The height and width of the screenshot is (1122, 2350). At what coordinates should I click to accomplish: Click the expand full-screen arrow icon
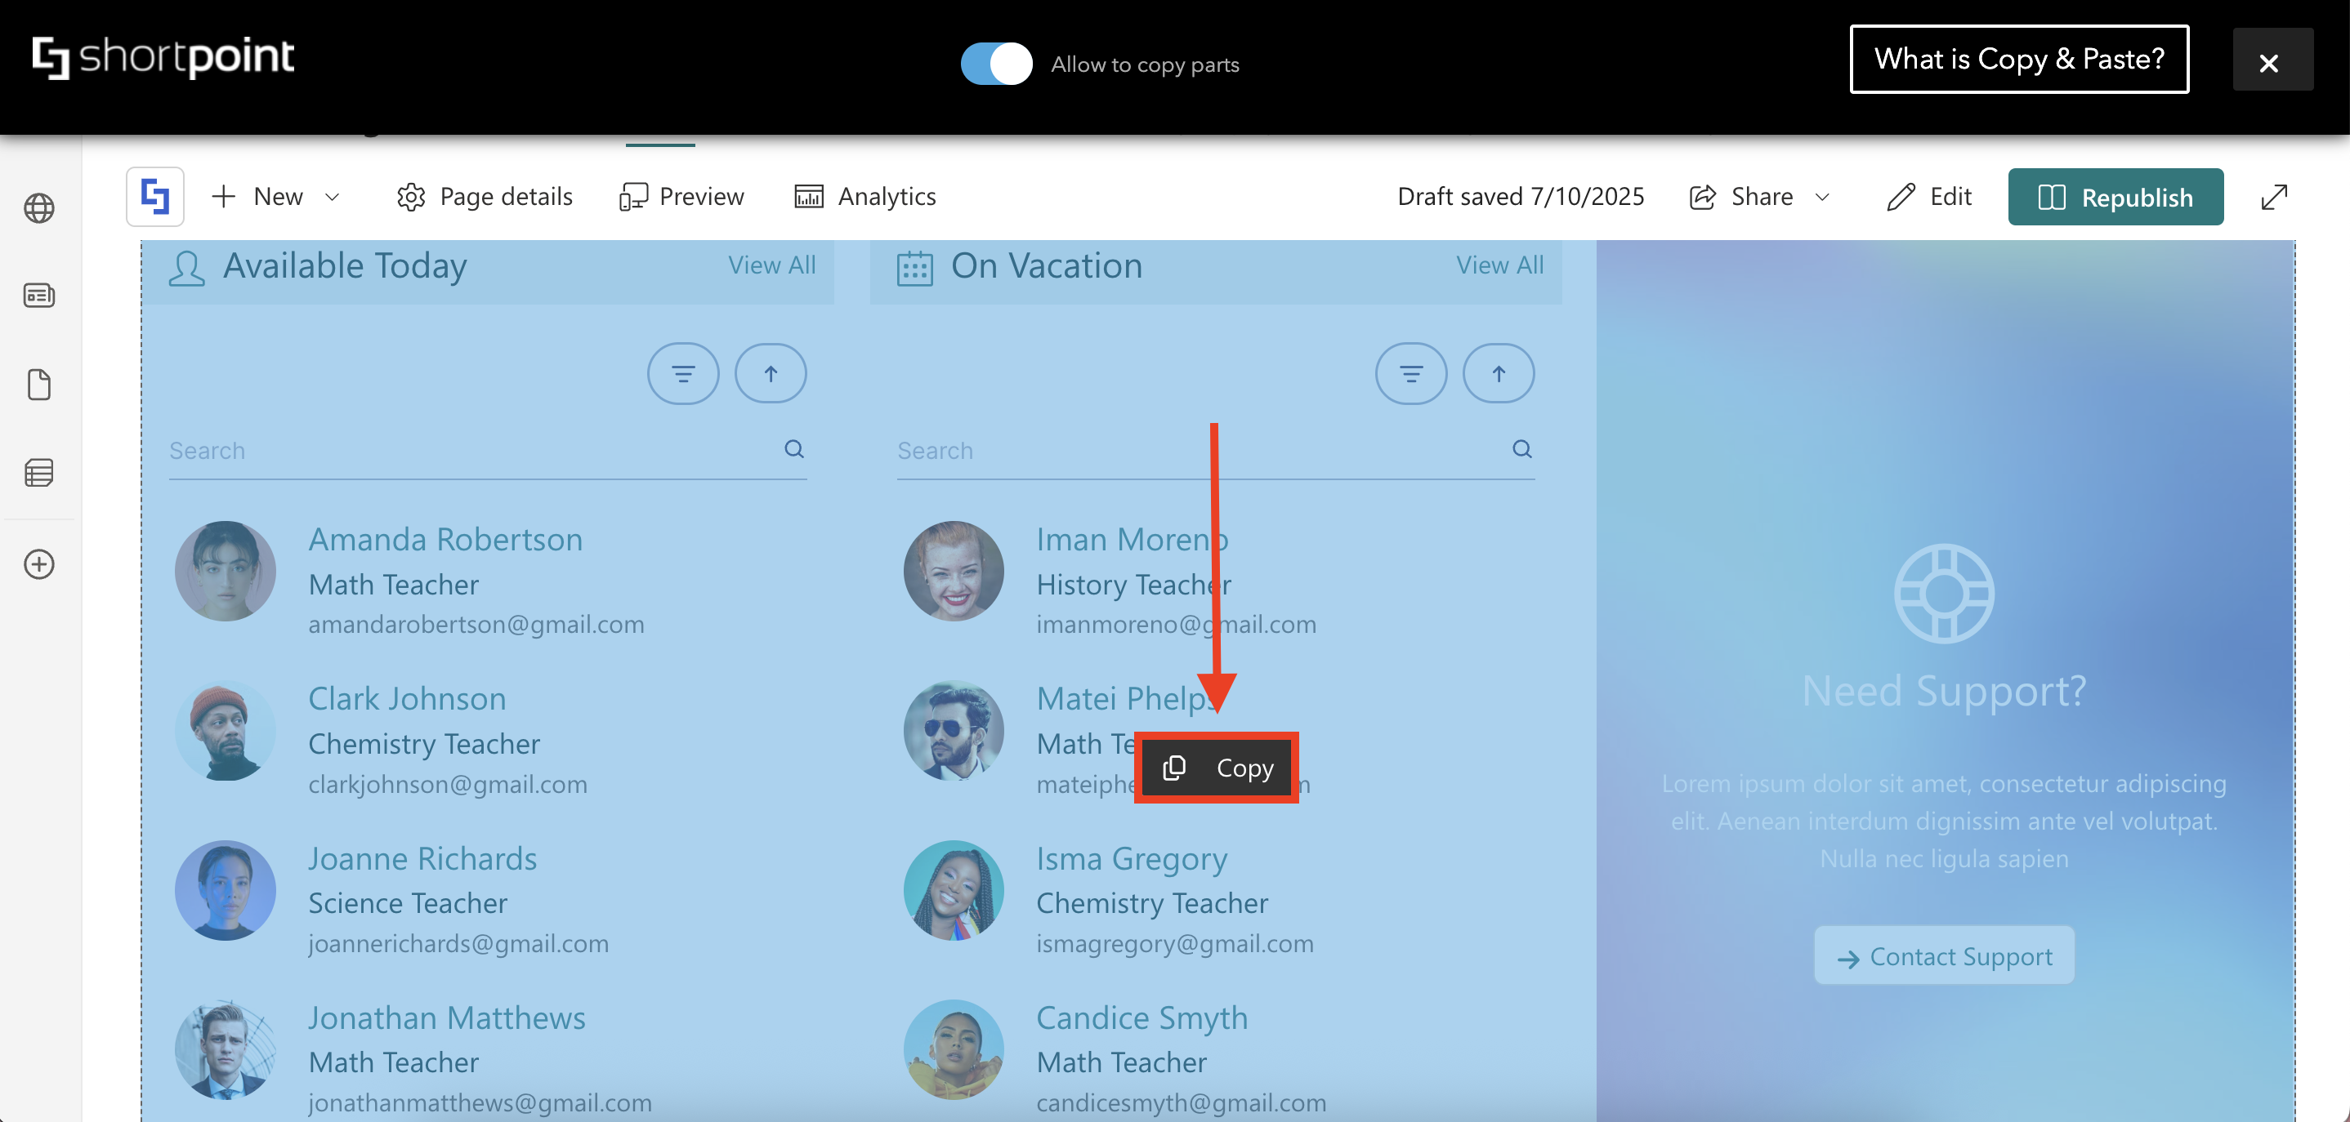coord(2273,197)
